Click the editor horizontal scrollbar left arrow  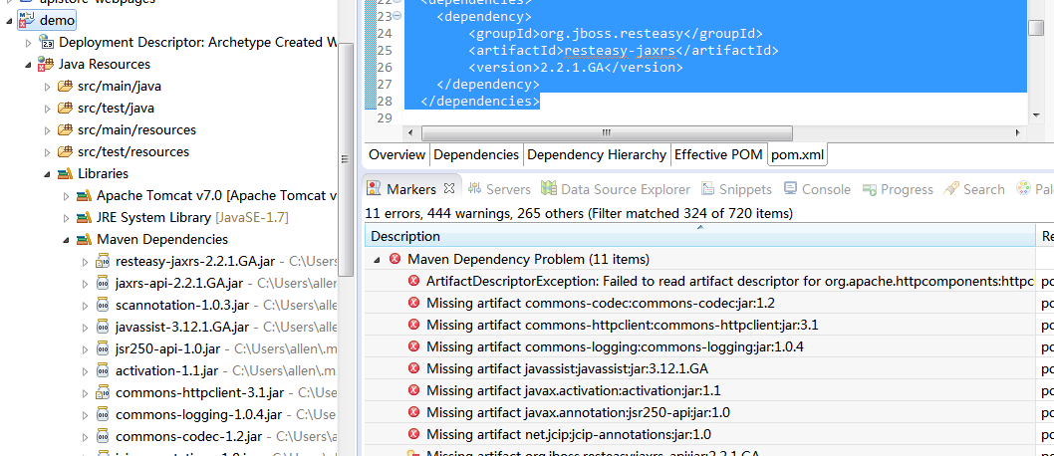[411, 133]
